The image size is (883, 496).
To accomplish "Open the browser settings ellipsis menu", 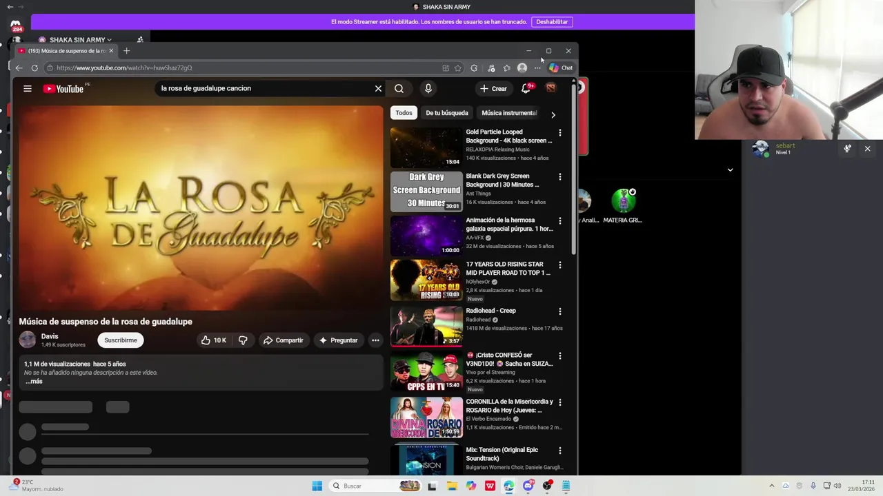I will [x=537, y=68].
